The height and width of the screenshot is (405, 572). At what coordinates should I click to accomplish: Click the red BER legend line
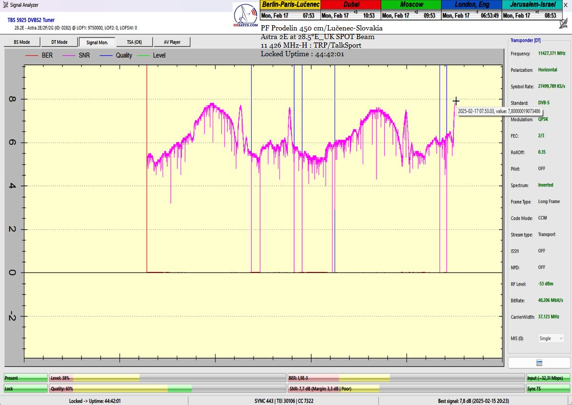click(31, 56)
